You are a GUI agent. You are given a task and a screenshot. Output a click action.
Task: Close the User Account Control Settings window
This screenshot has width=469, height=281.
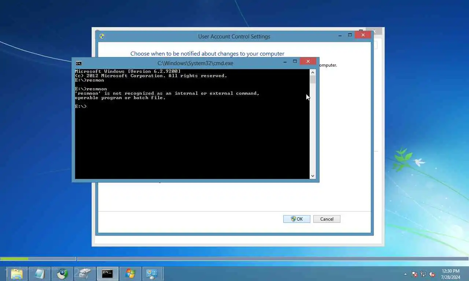363,35
